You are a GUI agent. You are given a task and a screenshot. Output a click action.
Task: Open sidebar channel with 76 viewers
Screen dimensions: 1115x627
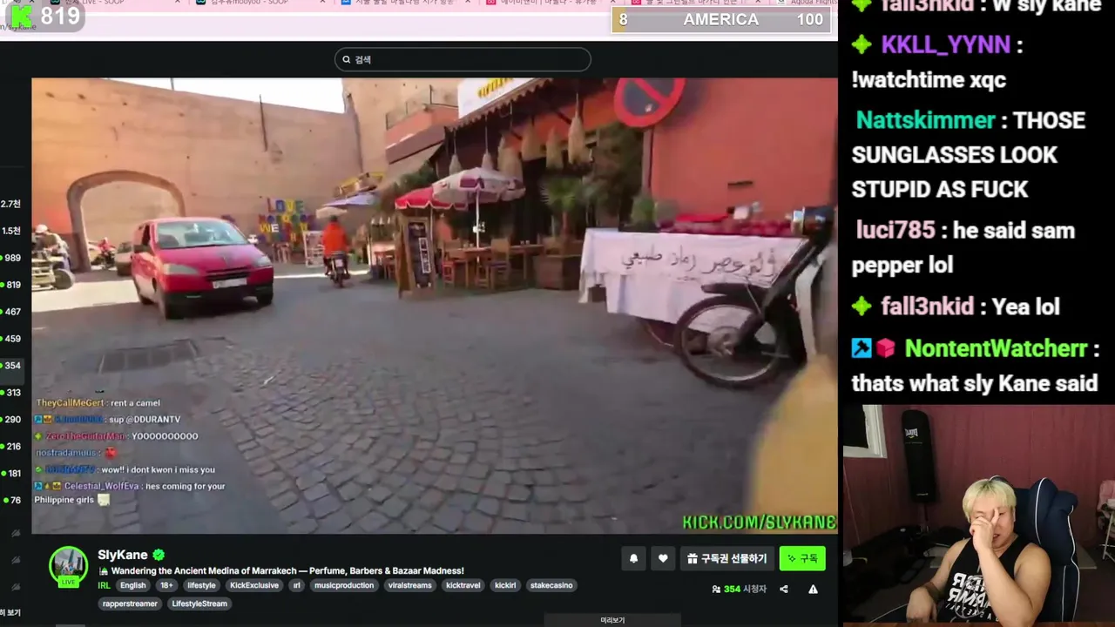(10, 500)
